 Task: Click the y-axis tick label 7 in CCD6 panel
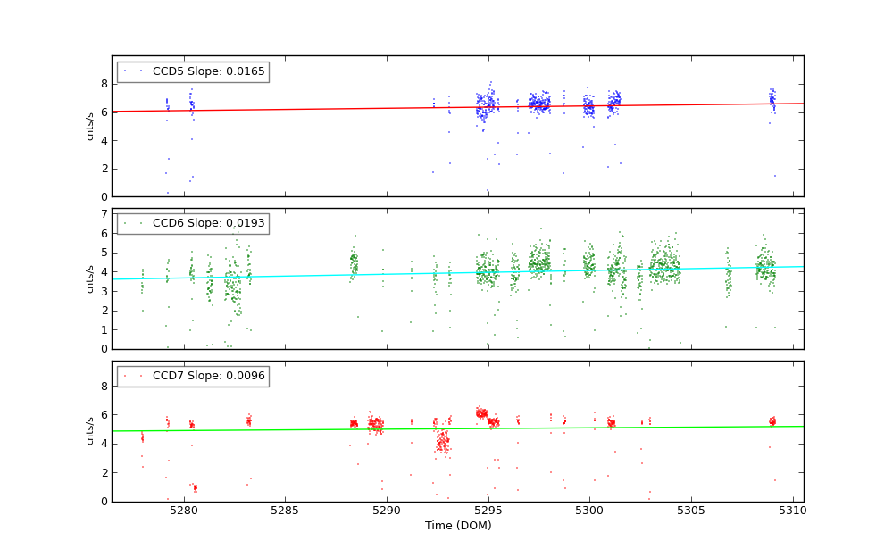(104, 214)
